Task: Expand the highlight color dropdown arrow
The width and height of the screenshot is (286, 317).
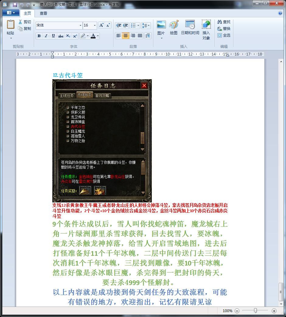Action: tap(88, 36)
